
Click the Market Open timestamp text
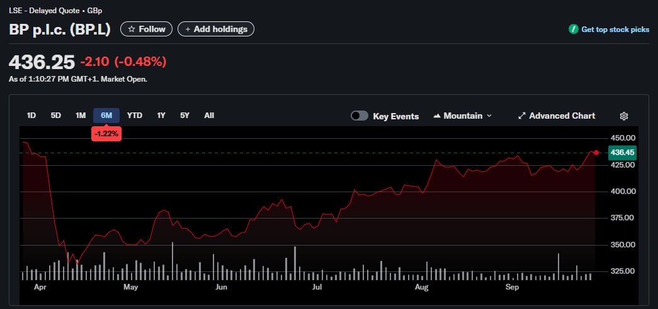coord(78,79)
